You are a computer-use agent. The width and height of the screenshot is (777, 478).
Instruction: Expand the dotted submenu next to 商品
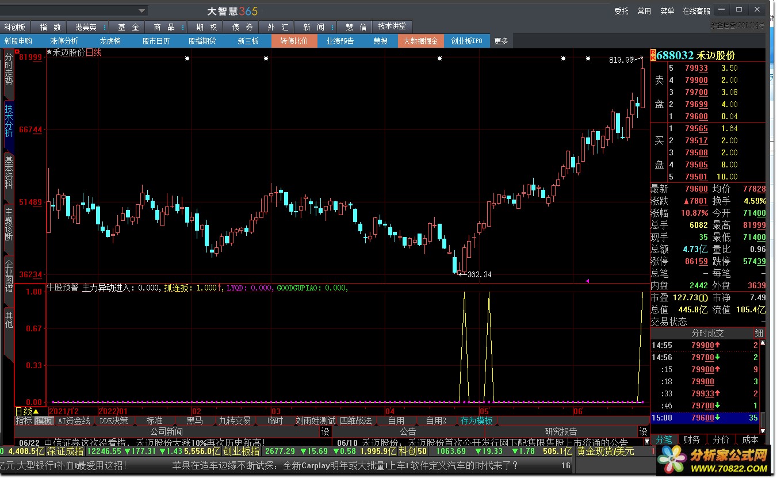click(x=184, y=27)
